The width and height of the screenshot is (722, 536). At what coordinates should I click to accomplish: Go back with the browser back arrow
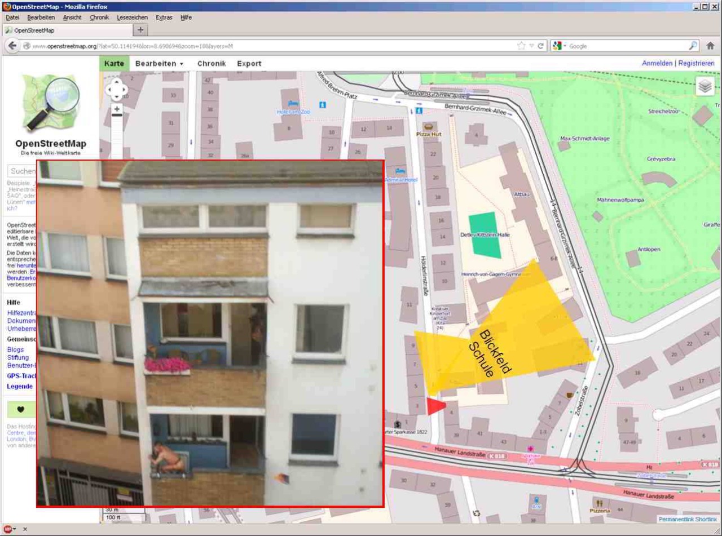[12, 46]
